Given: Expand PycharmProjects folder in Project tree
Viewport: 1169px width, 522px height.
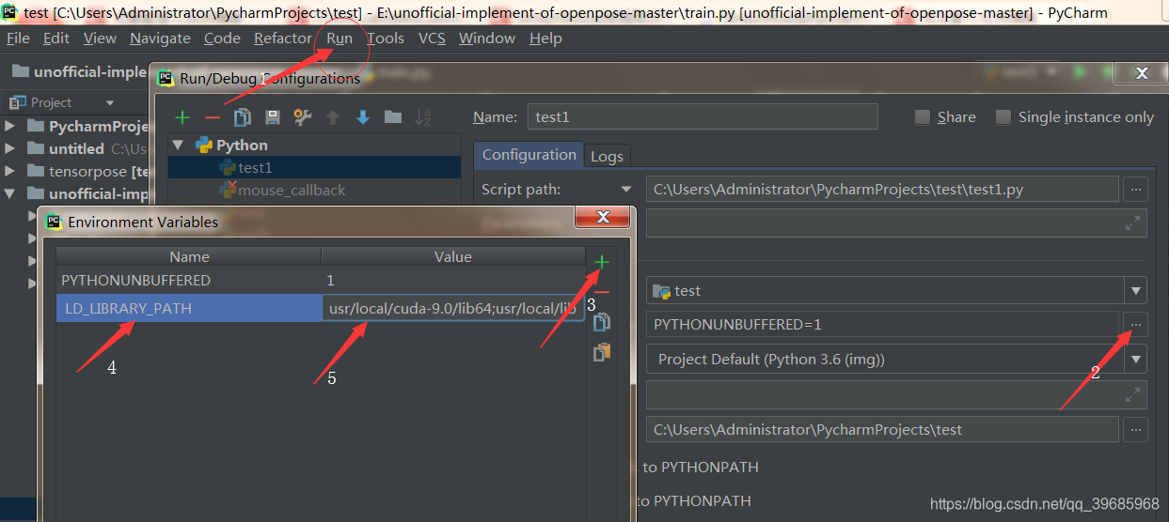Looking at the screenshot, I should 10,126.
